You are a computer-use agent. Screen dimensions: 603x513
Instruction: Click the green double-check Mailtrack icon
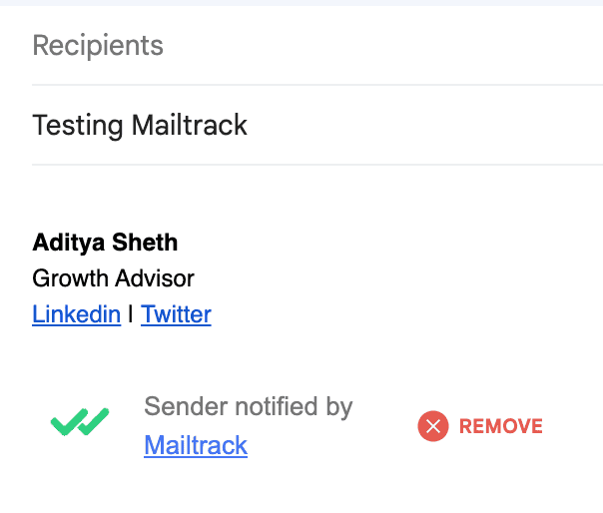coord(80,421)
